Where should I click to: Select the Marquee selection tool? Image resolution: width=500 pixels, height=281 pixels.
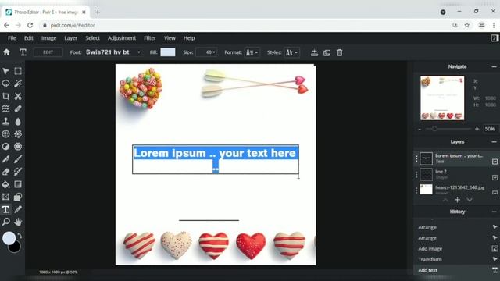(18, 71)
